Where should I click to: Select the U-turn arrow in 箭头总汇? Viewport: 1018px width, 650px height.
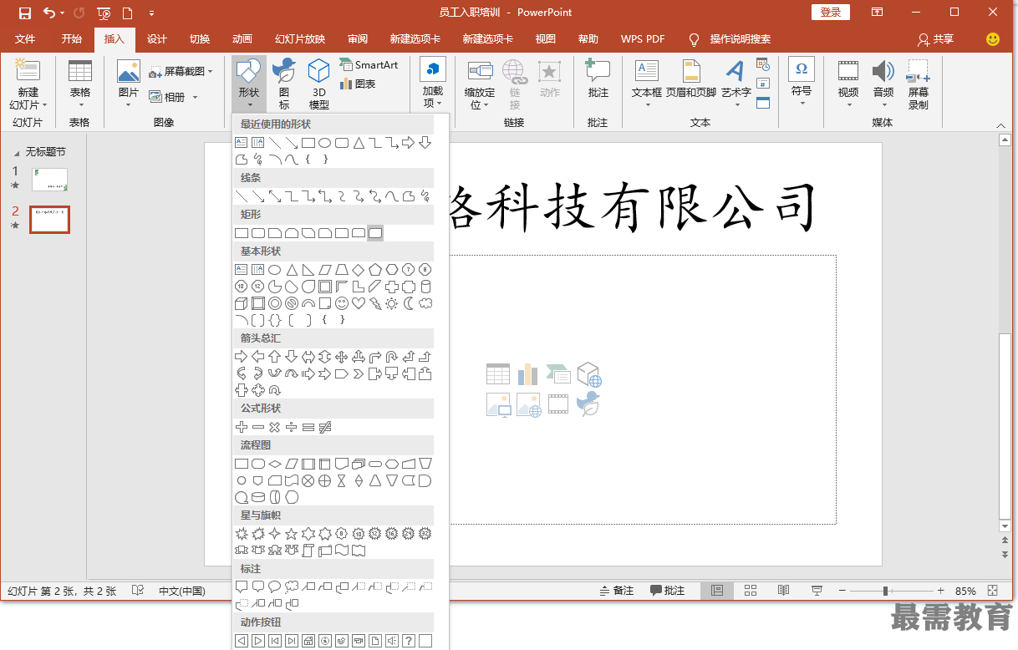pos(391,357)
